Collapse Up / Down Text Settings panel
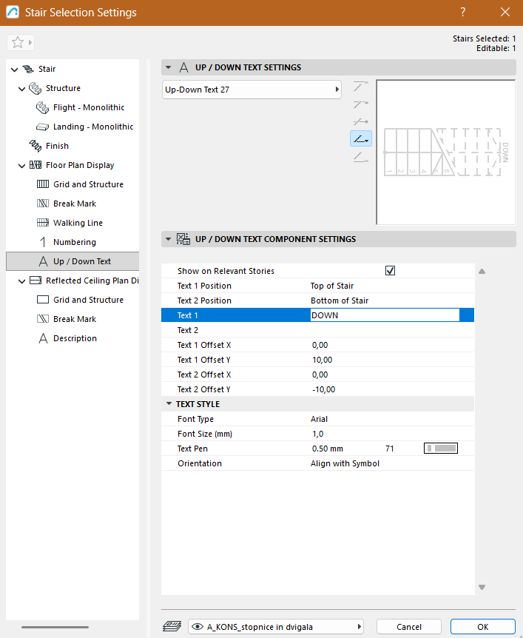523x638 pixels. [x=169, y=67]
